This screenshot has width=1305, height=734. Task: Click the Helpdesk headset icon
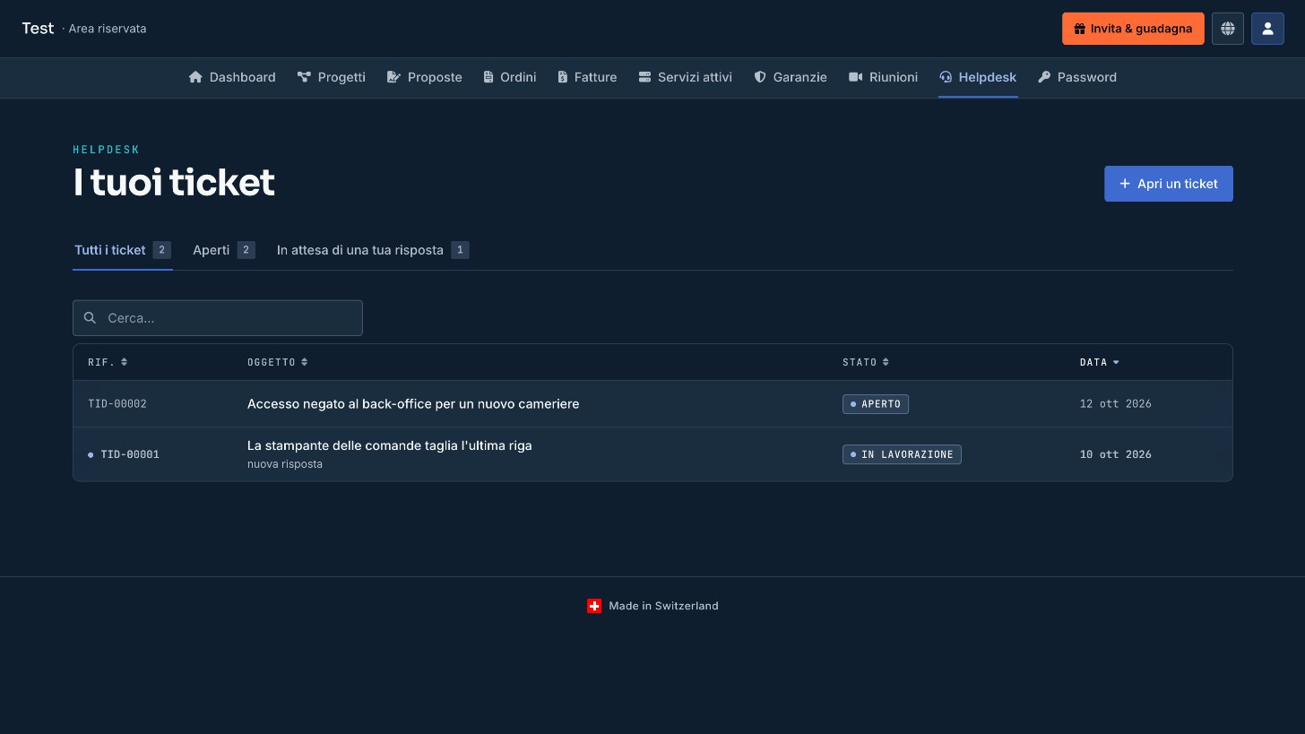(x=946, y=77)
